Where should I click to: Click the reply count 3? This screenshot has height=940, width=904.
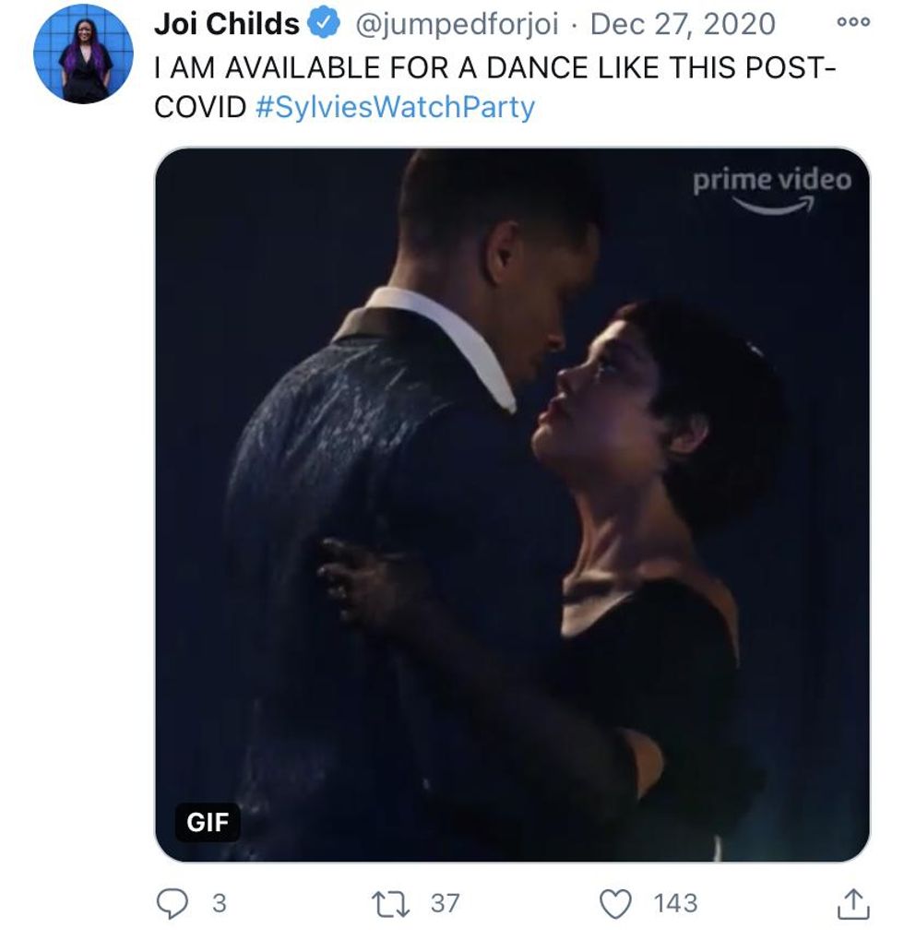tap(219, 903)
